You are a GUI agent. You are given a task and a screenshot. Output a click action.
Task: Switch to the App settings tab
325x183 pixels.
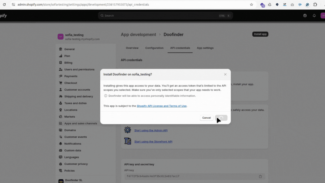point(205,48)
